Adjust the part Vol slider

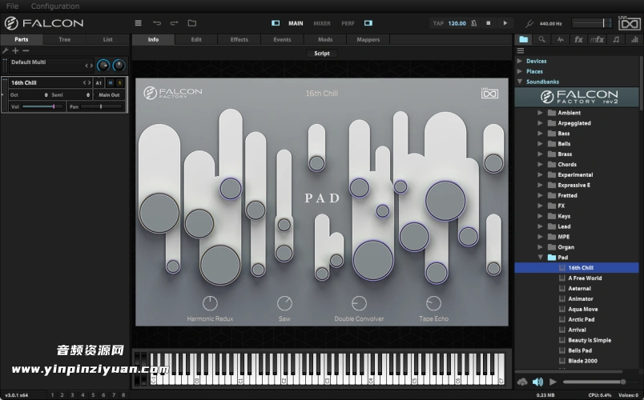pyautogui.click(x=42, y=106)
